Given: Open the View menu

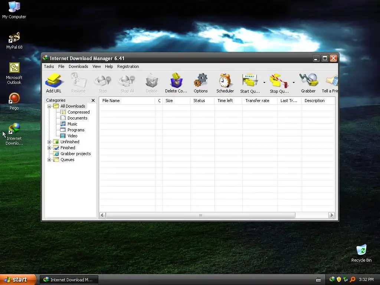Looking at the screenshot, I should 96,66.
